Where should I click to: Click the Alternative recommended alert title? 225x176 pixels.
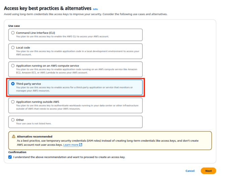click(x=35, y=136)
